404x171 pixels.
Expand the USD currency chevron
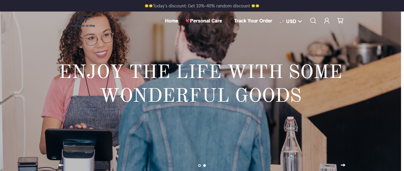pyautogui.click(x=300, y=21)
